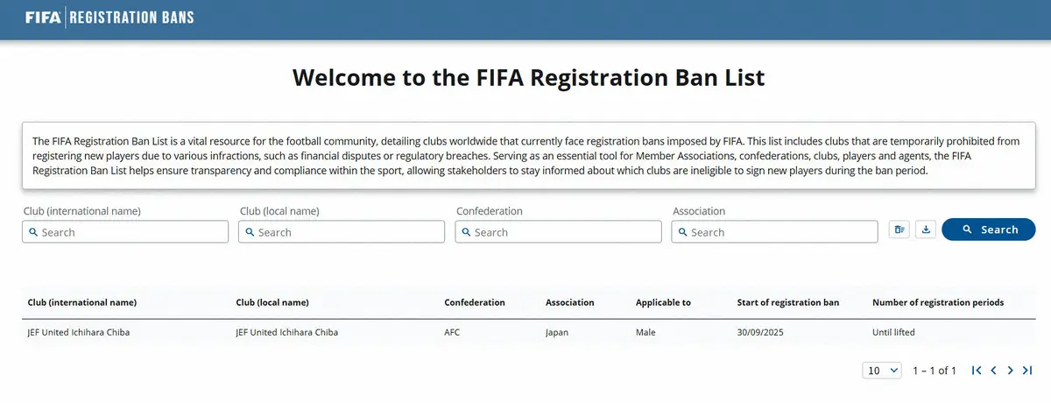The height and width of the screenshot is (403, 1051).
Task: Click into the Association search field
Action: (x=775, y=232)
